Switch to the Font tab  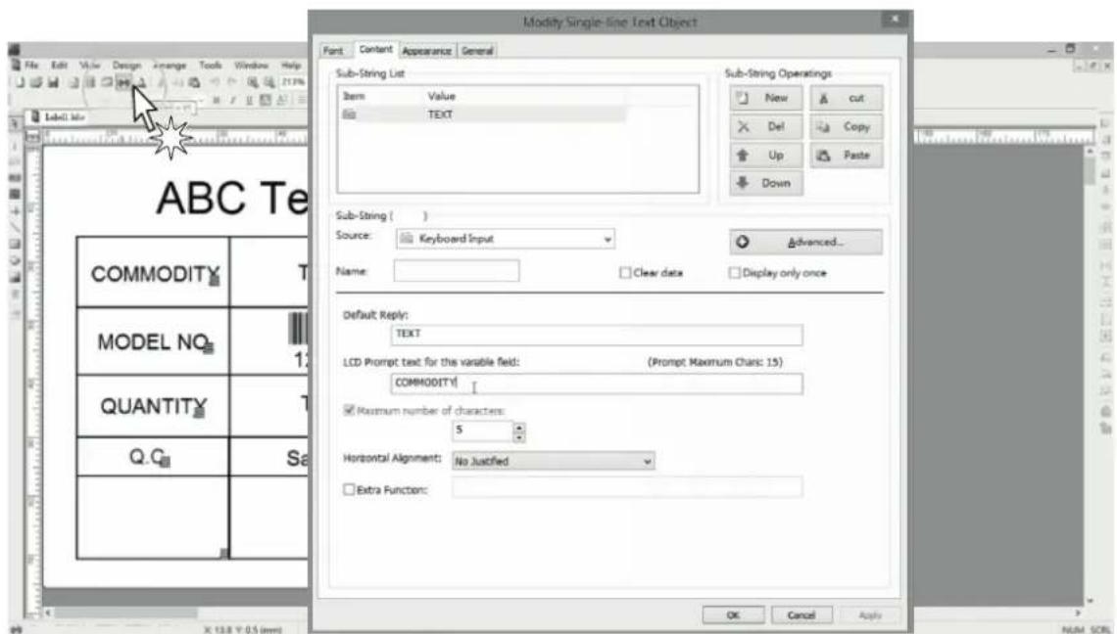[x=333, y=51]
